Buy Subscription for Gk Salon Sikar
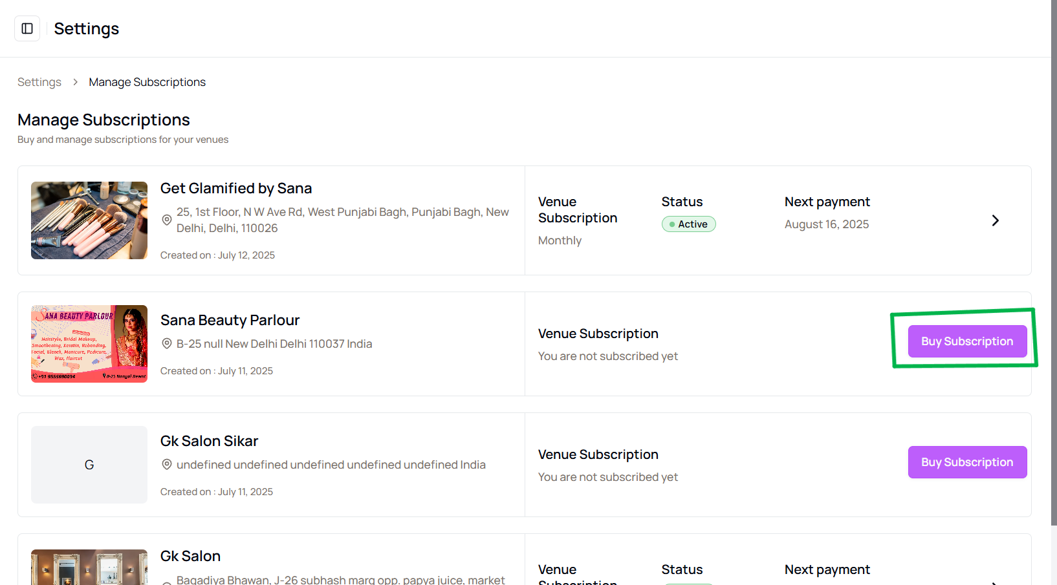This screenshot has height=585, width=1057. [x=967, y=462]
